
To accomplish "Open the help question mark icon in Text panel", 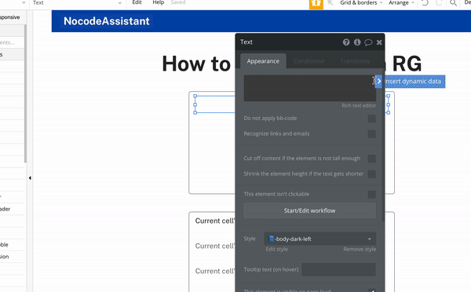I will [346, 42].
